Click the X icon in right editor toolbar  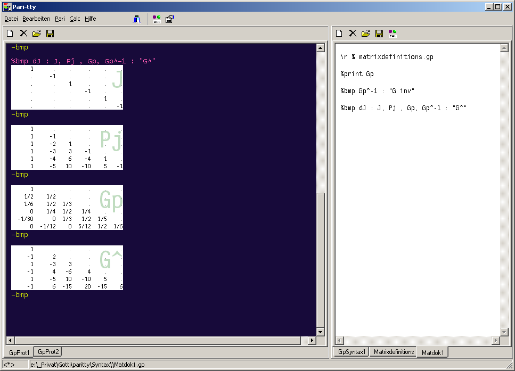tap(352, 34)
